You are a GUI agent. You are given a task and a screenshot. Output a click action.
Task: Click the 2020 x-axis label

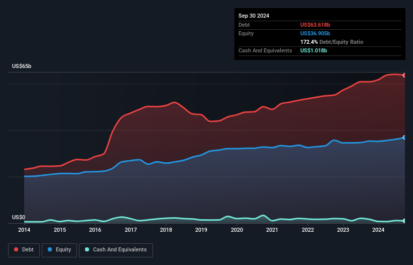(x=237, y=230)
